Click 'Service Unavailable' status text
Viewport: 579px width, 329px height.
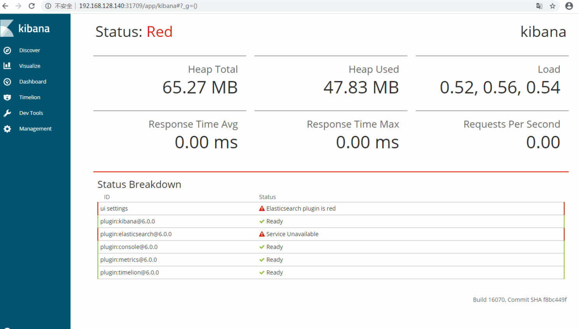point(292,234)
